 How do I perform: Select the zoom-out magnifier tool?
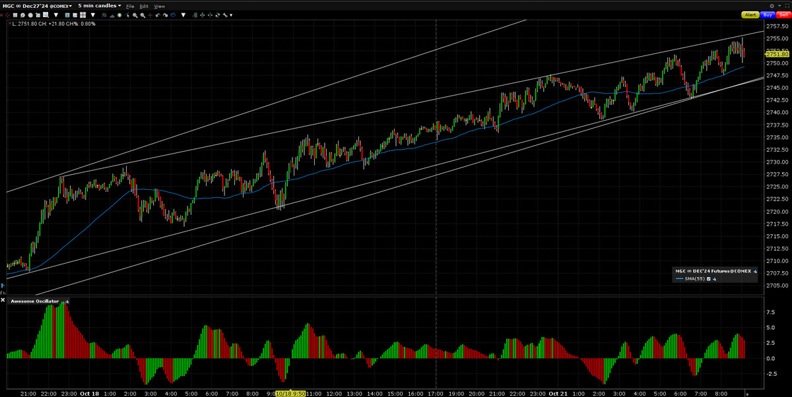pos(143,15)
